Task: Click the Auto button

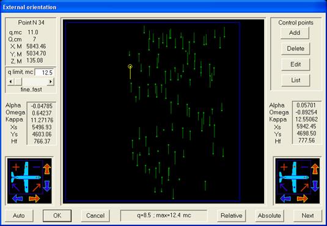Action: 19,216
